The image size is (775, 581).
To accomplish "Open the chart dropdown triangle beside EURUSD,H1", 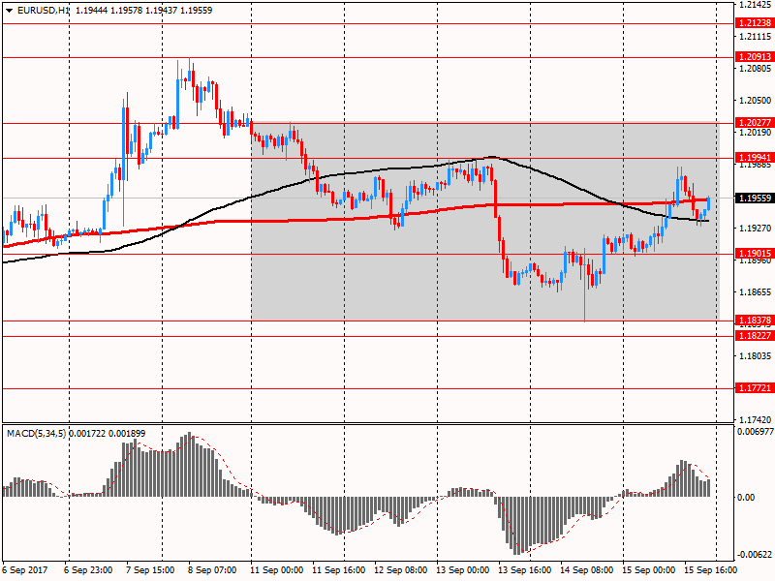I will tap(9, 11).
